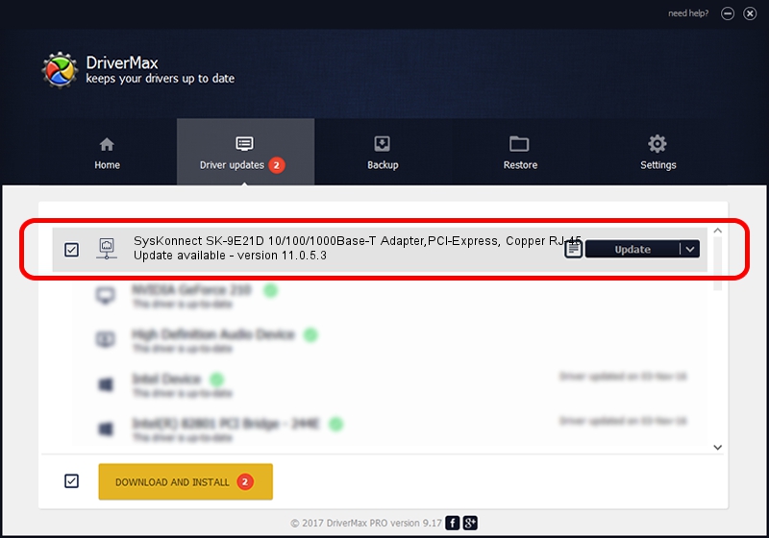This screenshot has width=769, height=538.
Task: Open the Home tab
Action: (x=107, y=153)
